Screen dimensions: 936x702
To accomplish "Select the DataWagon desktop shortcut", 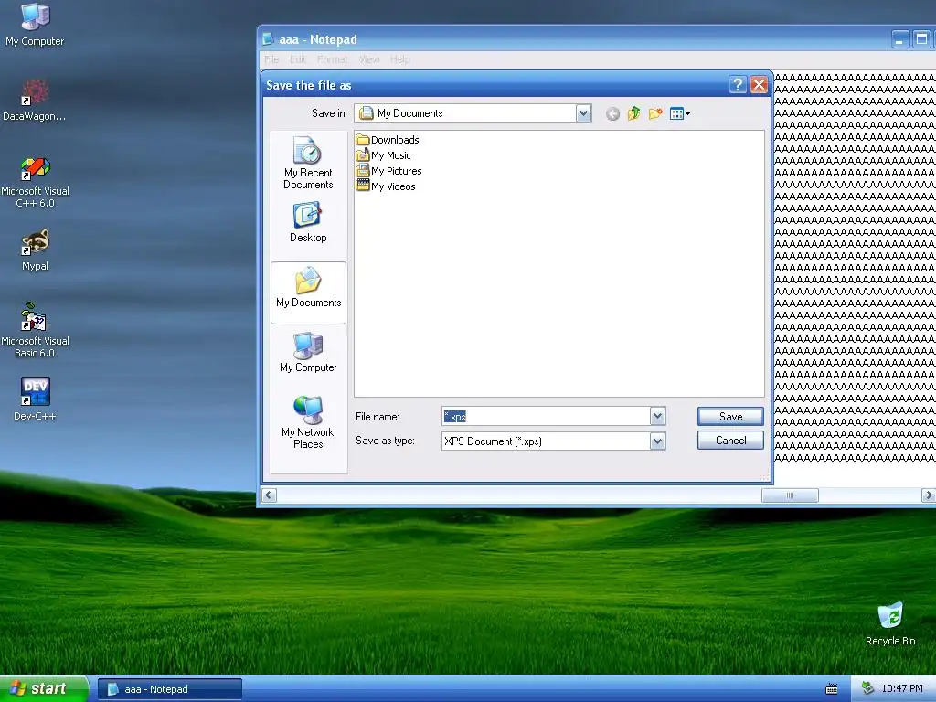I will 35,101.
